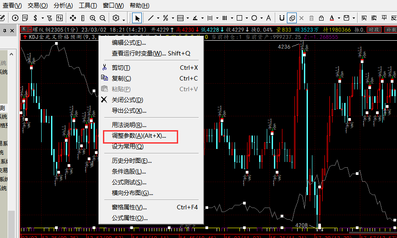The width and height of the screenshot is (397, 238).
Task: Click the zoom out magnifier icon
Action: [102, 18]
